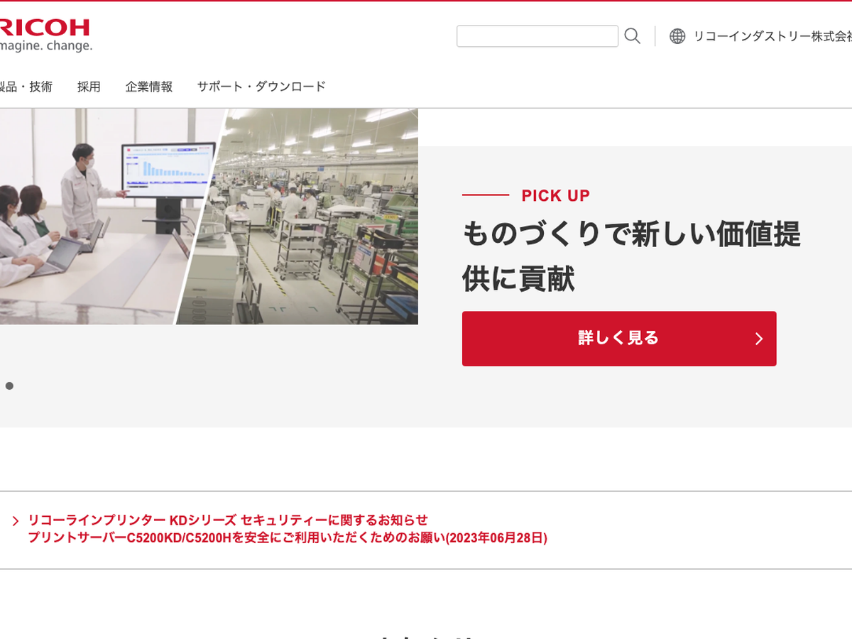Image resolution: width=852 pixels, height=639 pixels.
Task: Click the magnifying glass search icon
Action: pos(632,36)
